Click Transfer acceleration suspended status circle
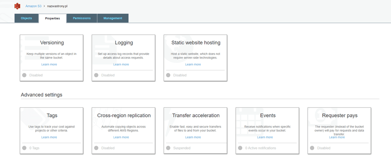The height and width of the screenshot is (168, 391). [x=168, y=148]
